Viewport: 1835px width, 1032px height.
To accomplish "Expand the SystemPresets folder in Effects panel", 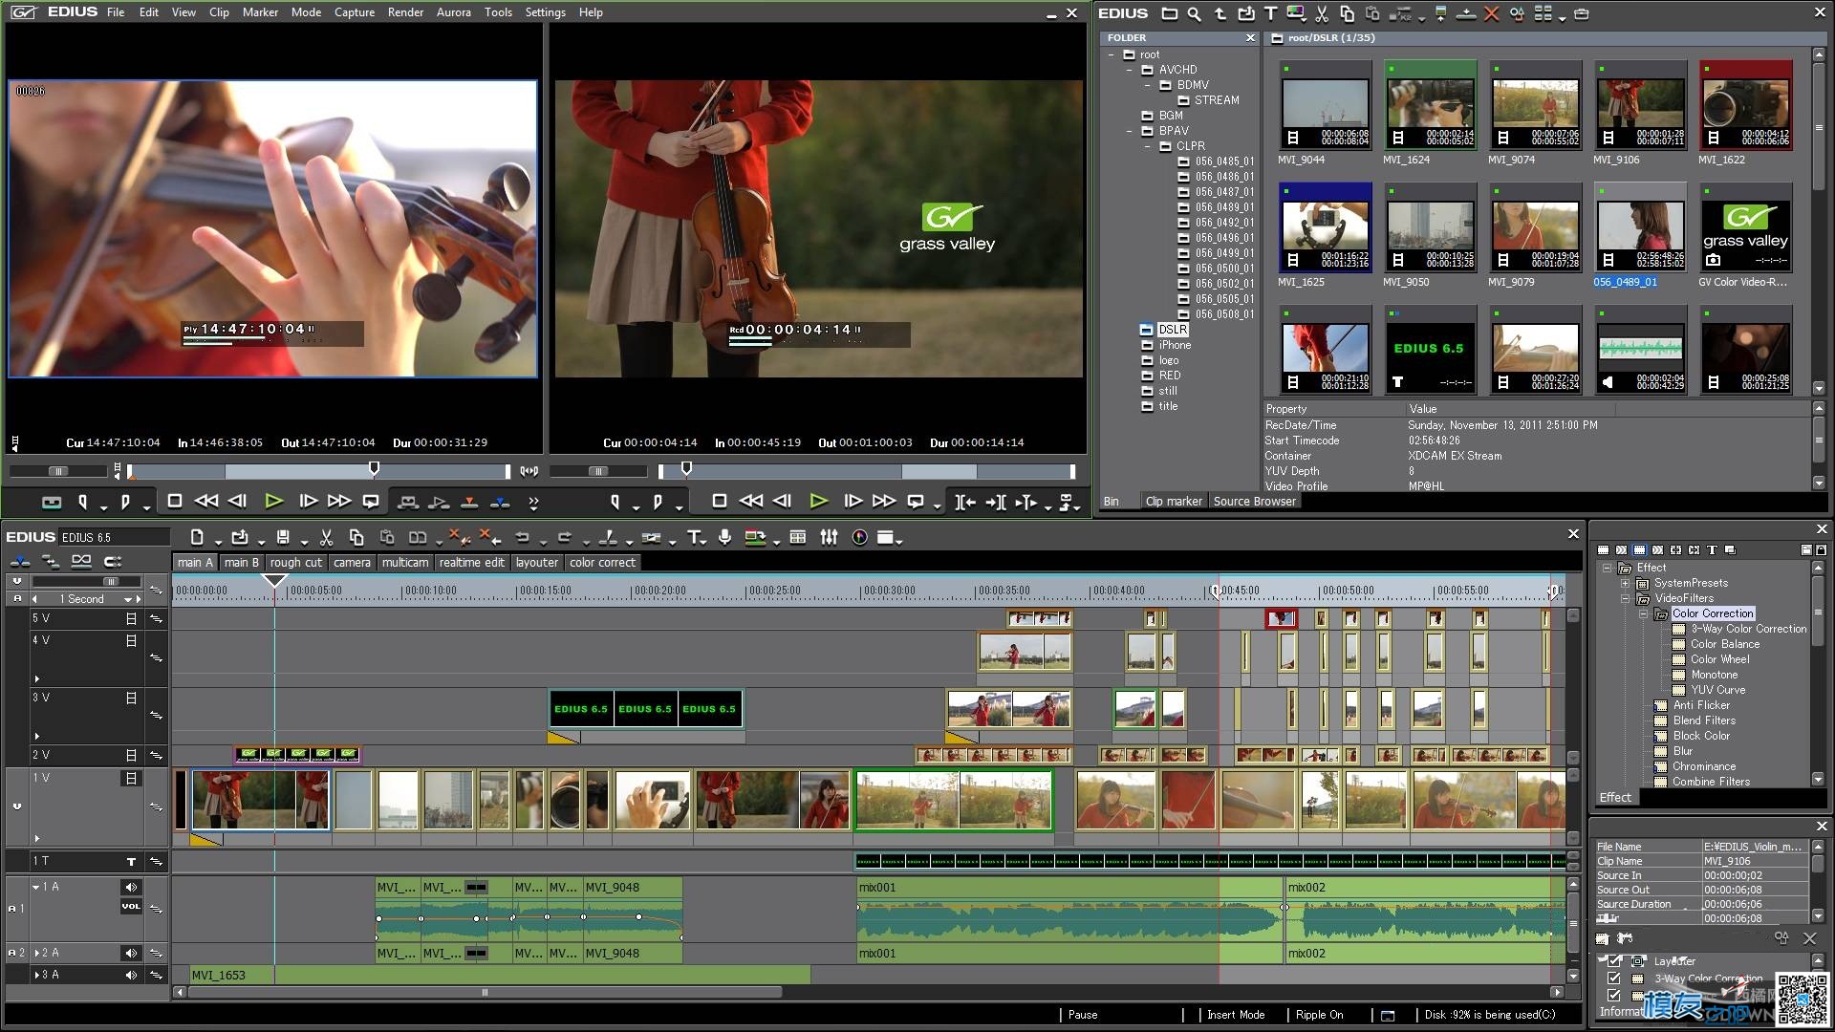I will [x=1625, y=582].
